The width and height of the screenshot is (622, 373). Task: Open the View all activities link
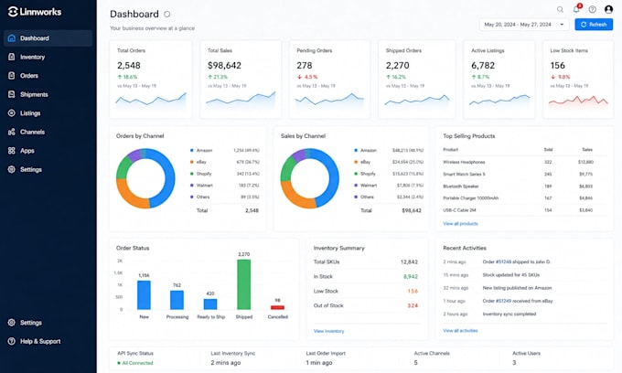click(460, 331)
